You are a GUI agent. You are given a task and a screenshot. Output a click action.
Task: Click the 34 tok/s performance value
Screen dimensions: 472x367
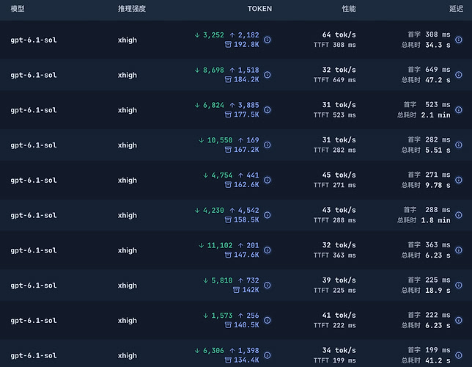click(339, 350)
